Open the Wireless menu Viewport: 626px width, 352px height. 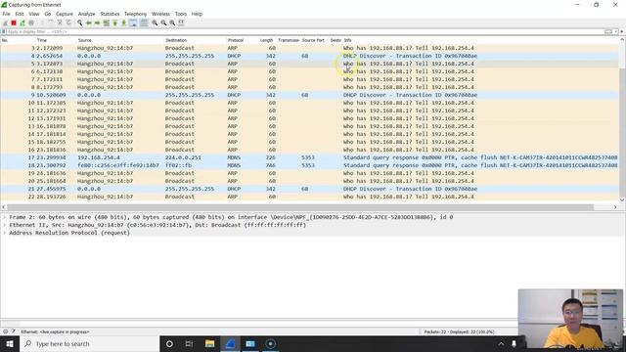click(x=160, y=14)
